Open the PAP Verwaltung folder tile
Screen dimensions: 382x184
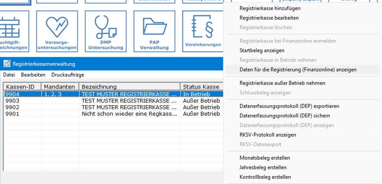pos(154,31)
